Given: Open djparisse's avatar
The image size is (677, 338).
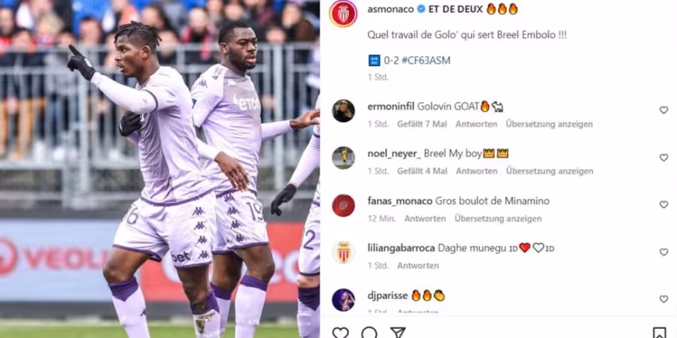Looking at the screenshot, I should click(344, 300).
